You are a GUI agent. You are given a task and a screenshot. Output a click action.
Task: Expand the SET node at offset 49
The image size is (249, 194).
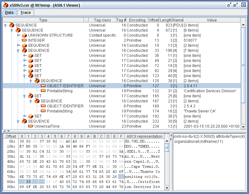click(25, 61)
